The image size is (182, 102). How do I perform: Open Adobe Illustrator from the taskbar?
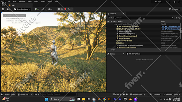(x=109, y=99)
